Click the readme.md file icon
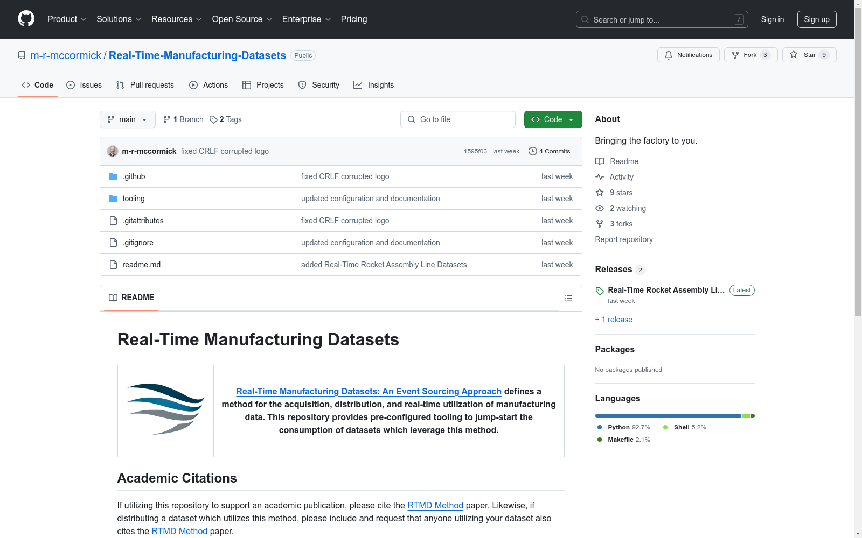The height and width of the screenshot is (538, 862). (113, 265)
